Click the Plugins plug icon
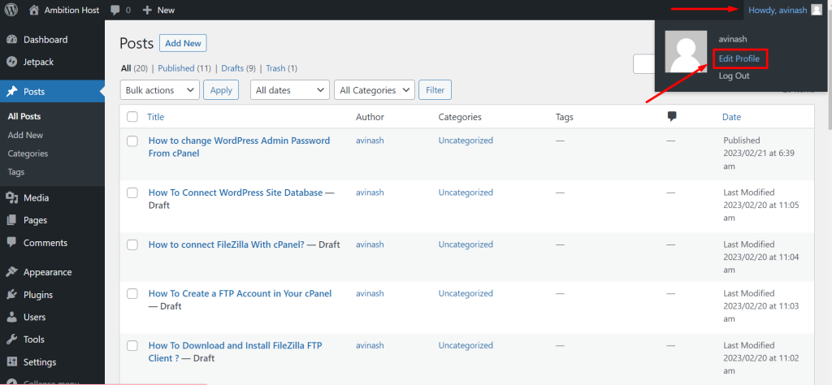 11,295
